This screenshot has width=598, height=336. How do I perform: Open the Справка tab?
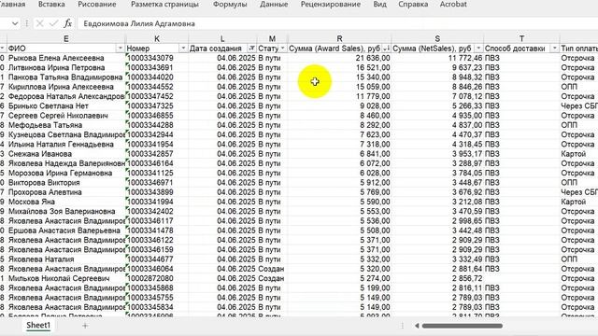[413, 5]
